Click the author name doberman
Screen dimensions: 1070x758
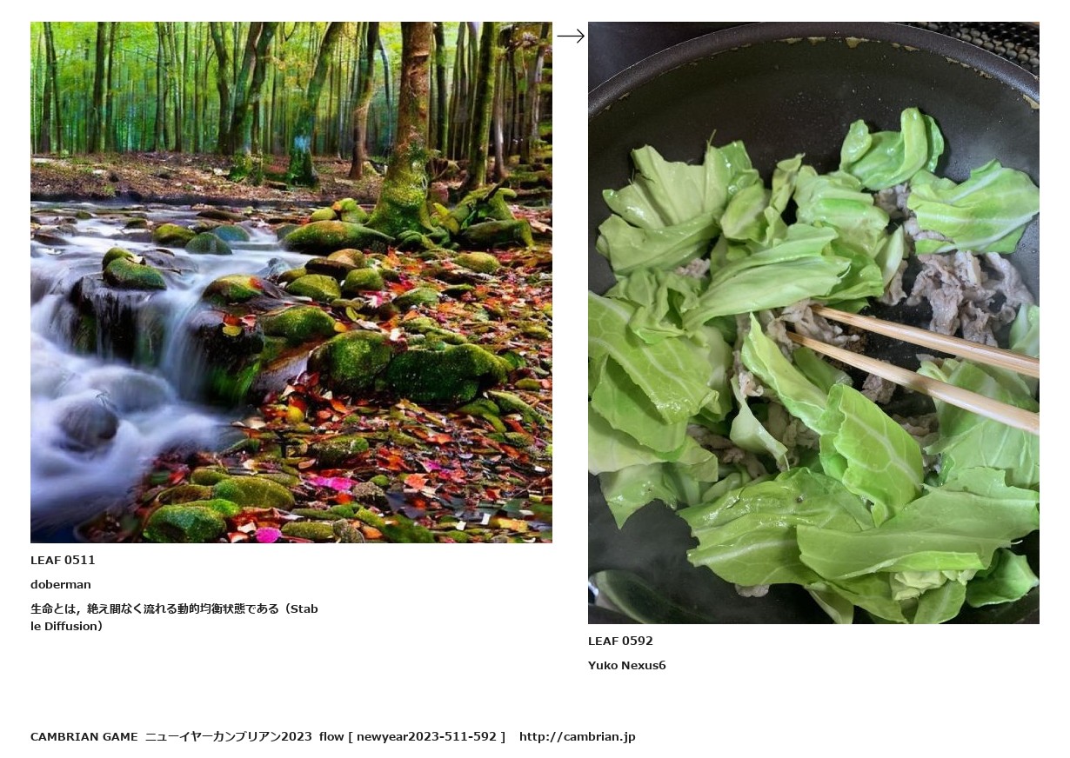coord(61,584)
